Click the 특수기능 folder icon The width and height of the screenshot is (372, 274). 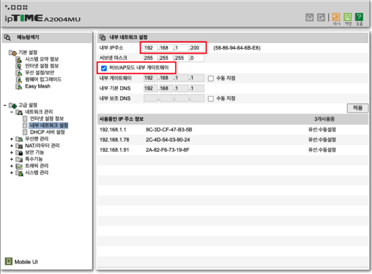point(19,159)
